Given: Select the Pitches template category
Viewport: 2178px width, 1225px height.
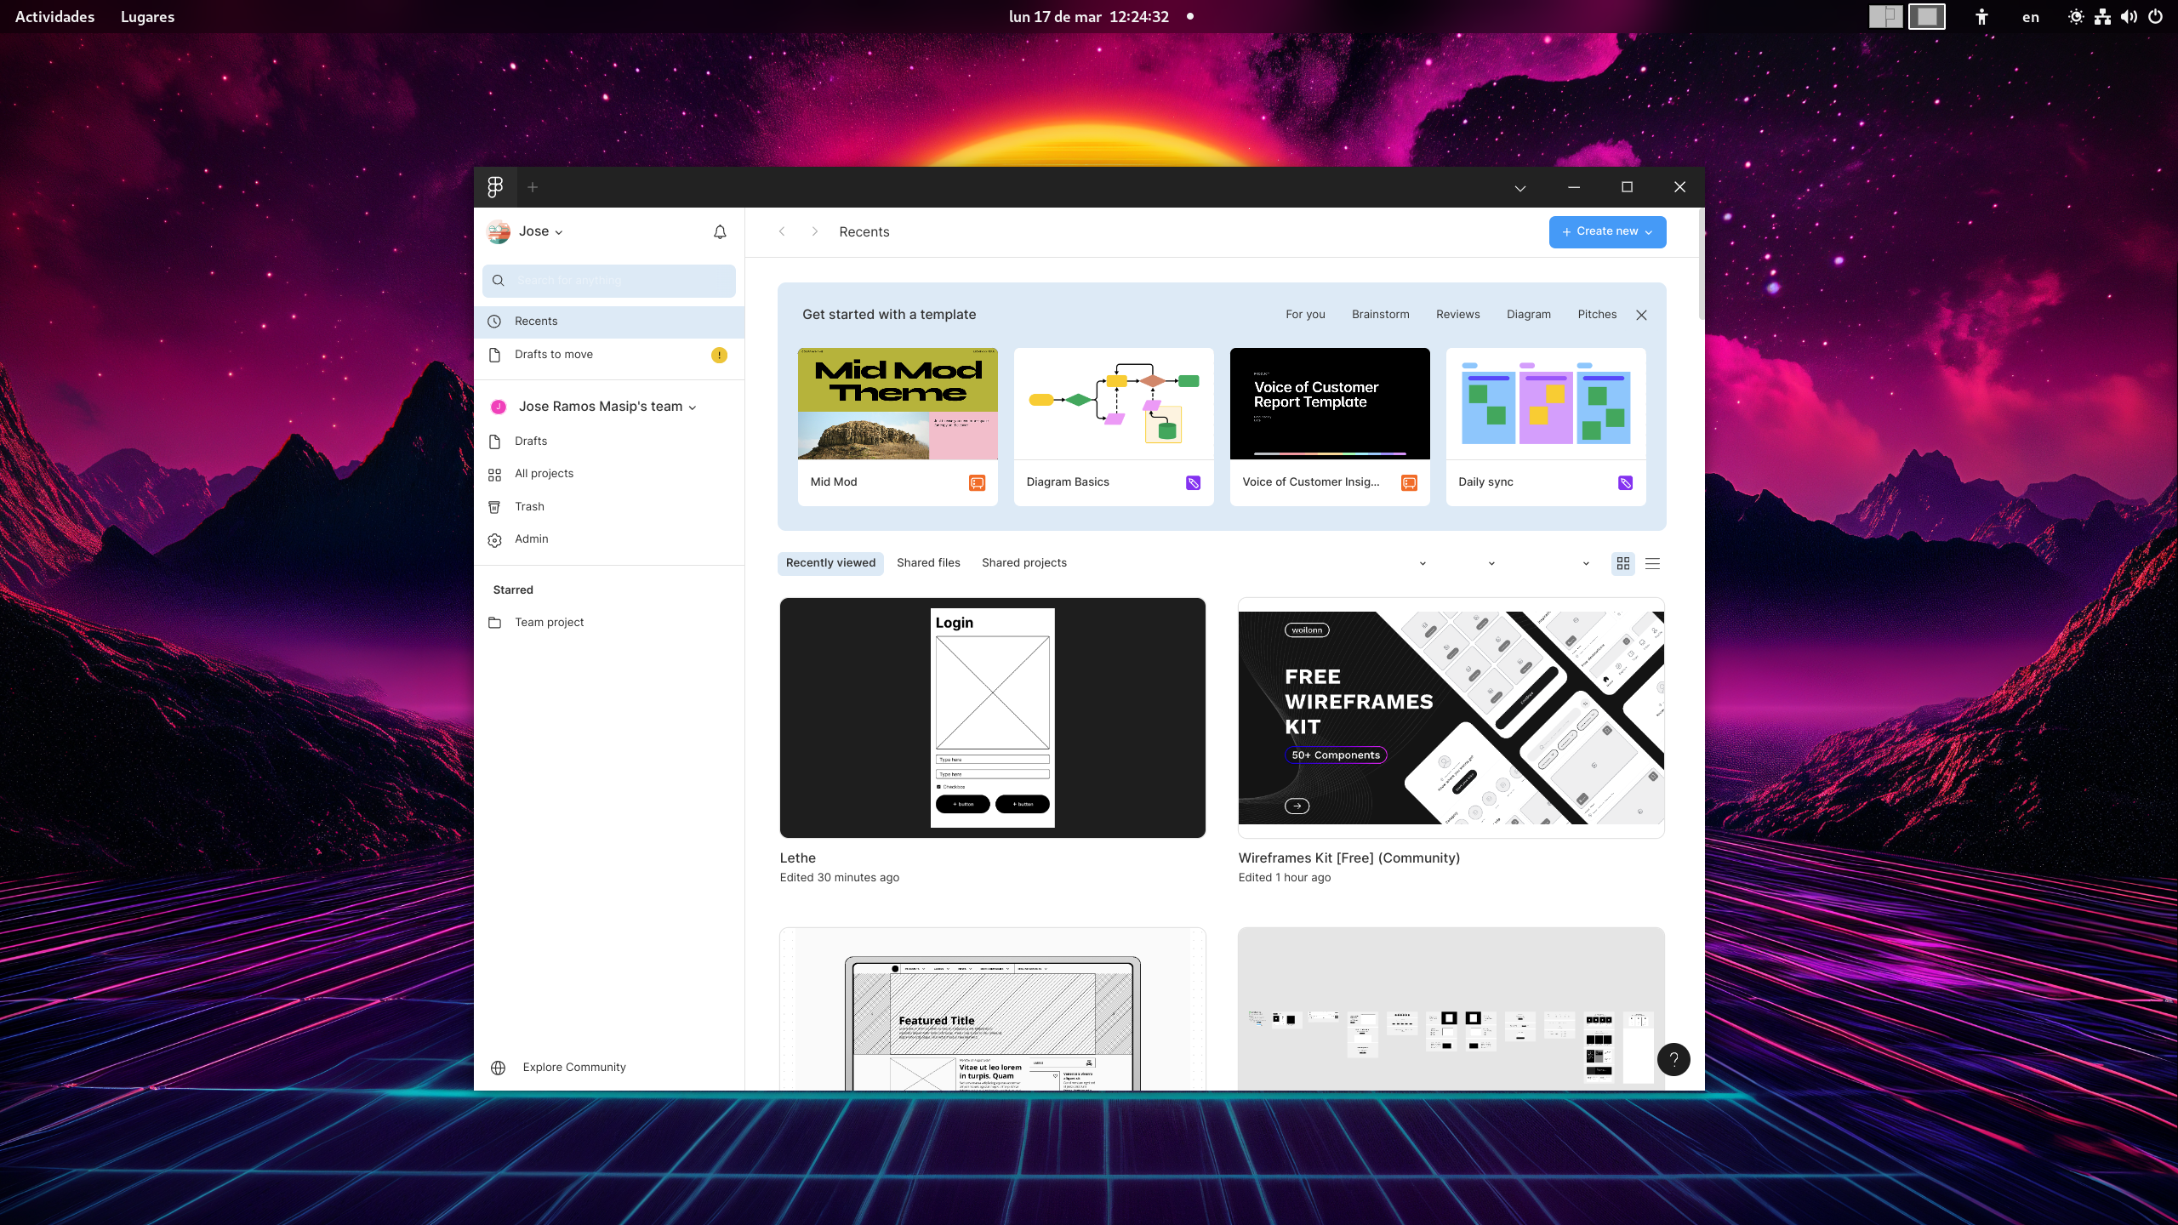Looking at the screenshot, I should [1597, 315].
